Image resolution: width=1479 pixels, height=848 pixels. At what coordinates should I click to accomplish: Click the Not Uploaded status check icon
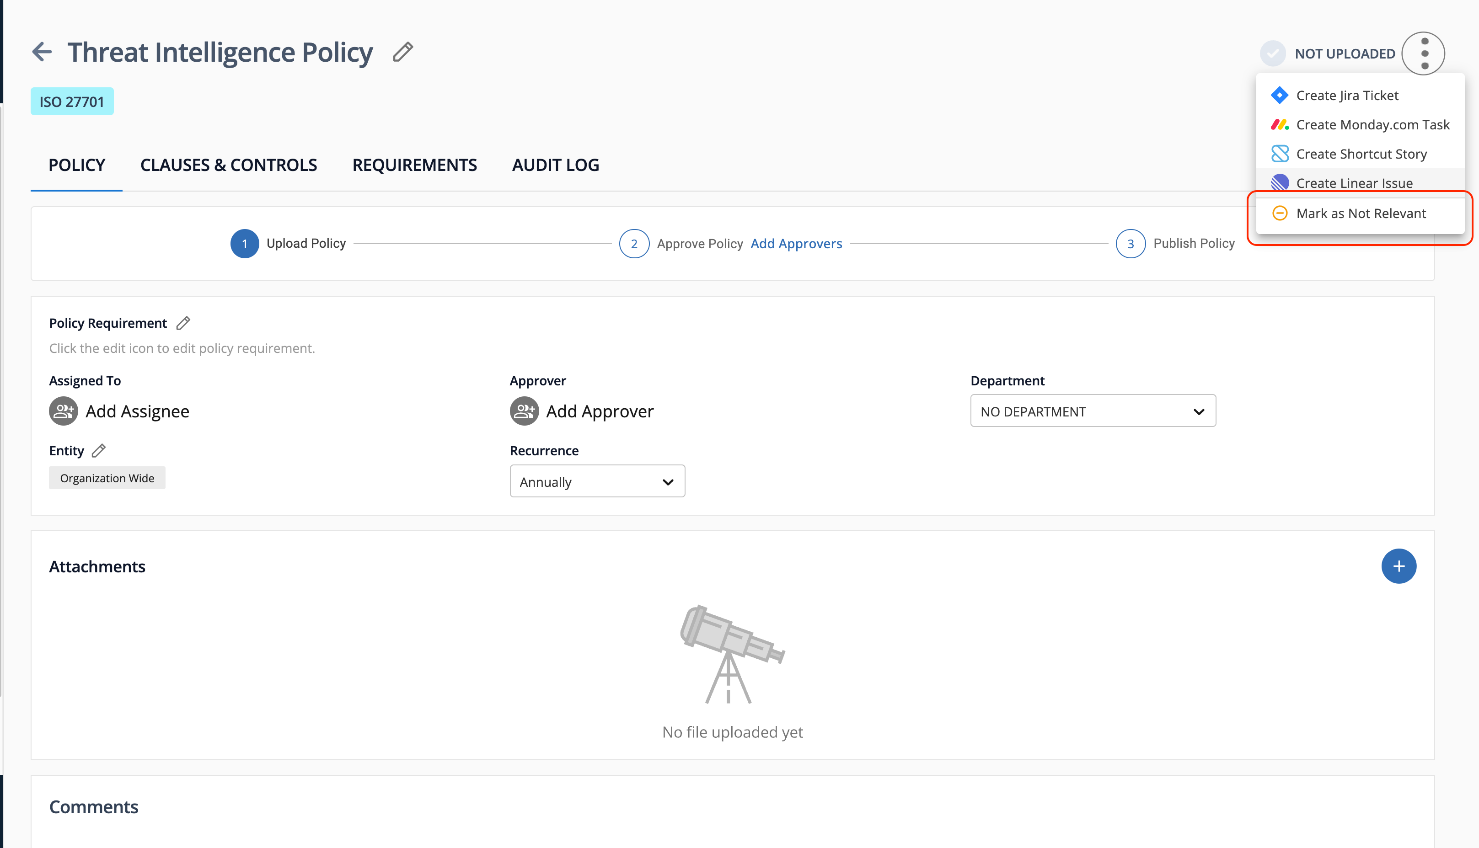click(x=1273, y=53)
